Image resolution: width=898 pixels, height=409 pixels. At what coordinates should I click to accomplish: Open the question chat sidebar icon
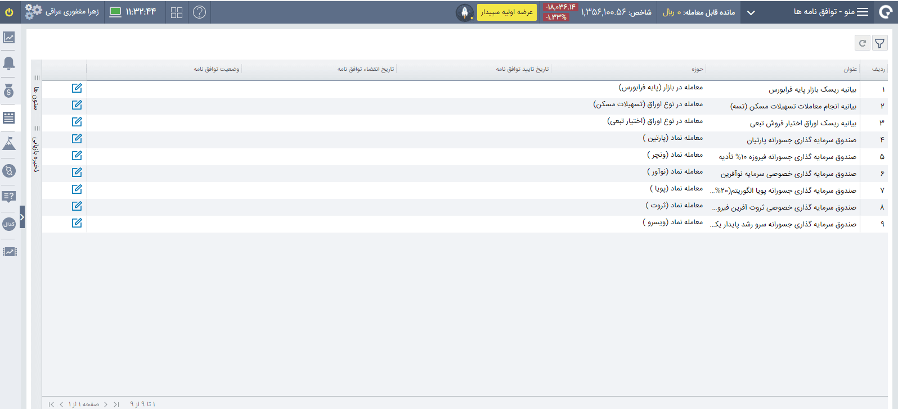coord(9,197)
